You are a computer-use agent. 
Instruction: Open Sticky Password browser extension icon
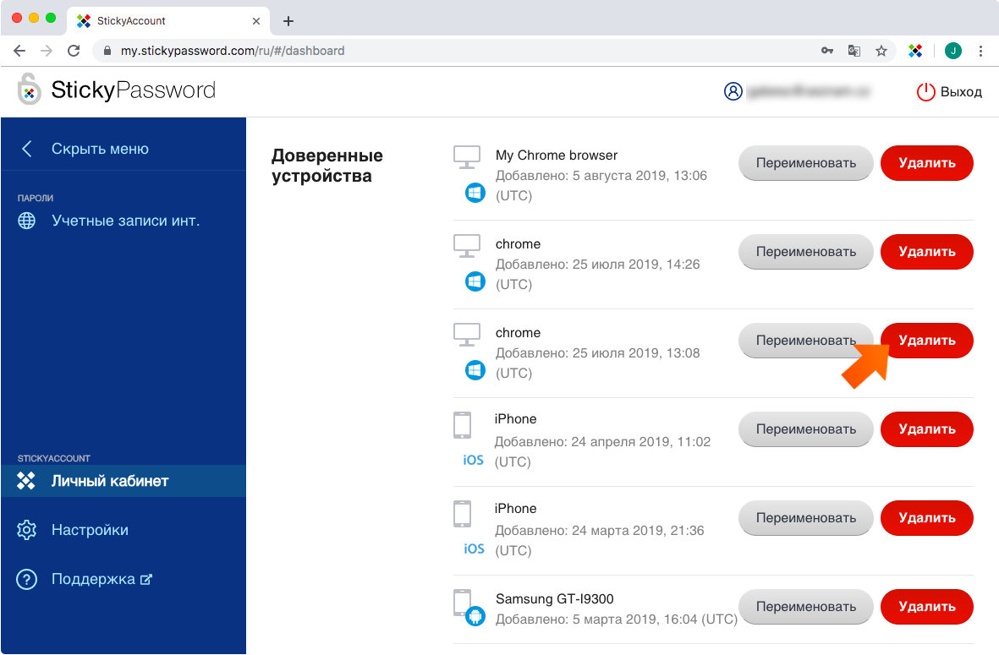pyautogui.click(x=915, y=51)
